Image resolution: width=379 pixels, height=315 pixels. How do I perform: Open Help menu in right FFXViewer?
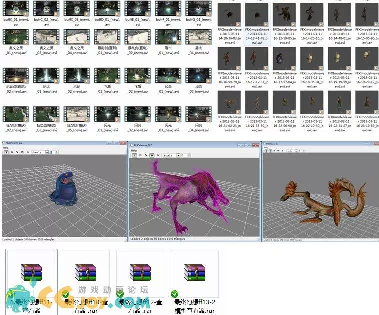(x=266, y=147)
